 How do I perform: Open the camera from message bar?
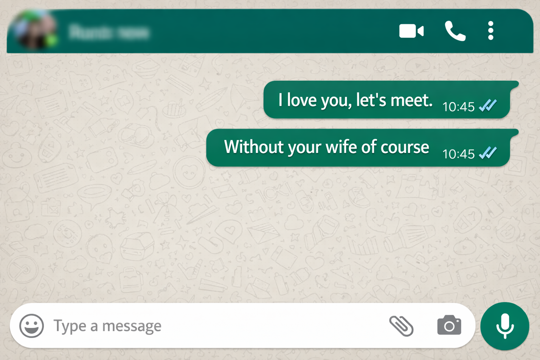[x=449, y=325]
